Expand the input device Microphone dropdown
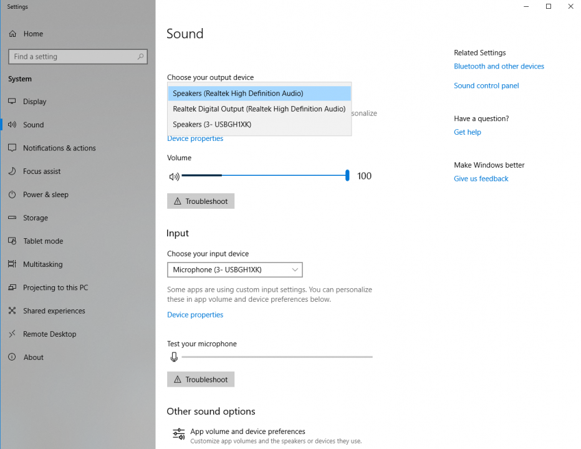The height and width of the screenshot is (449, 581). click(234, 270)
